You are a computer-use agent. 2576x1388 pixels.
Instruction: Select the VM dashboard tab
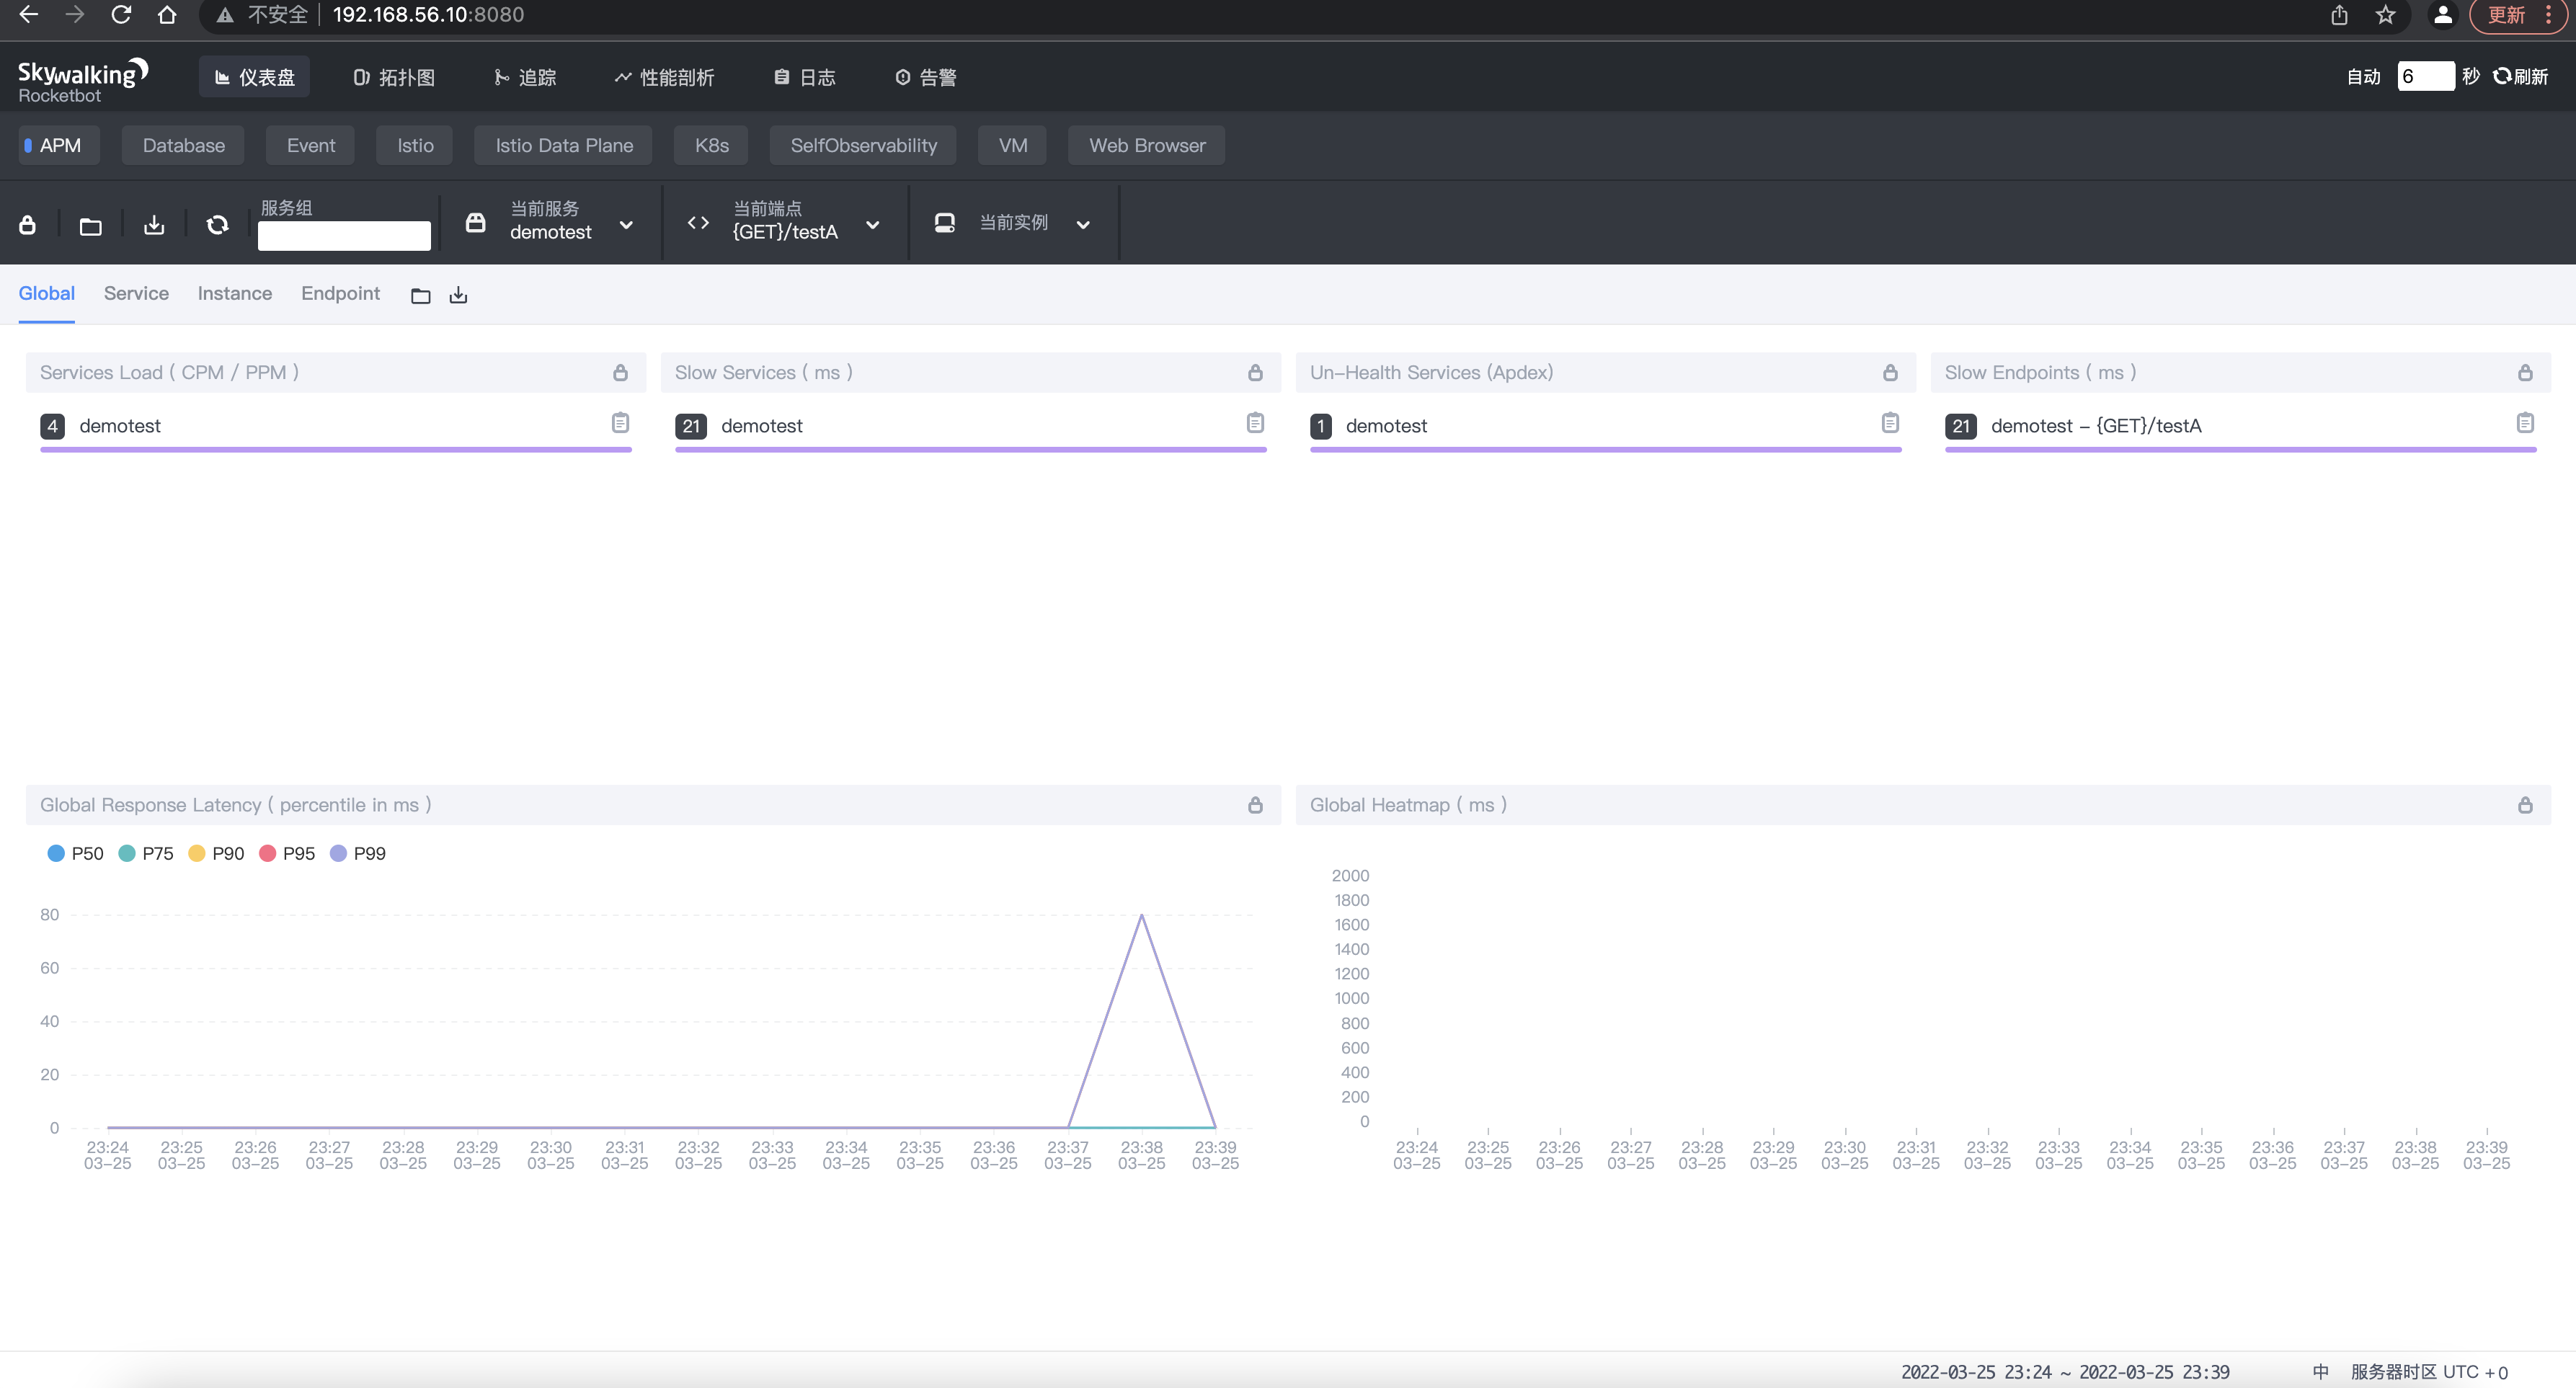(1012, 145)
